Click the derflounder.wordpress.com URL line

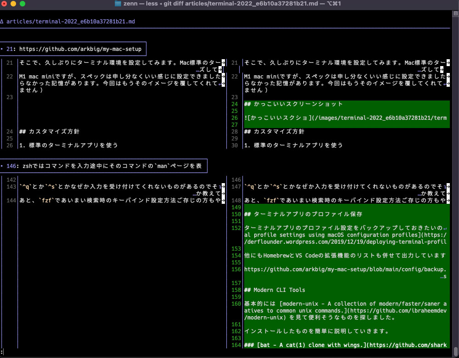click(346, 241)
